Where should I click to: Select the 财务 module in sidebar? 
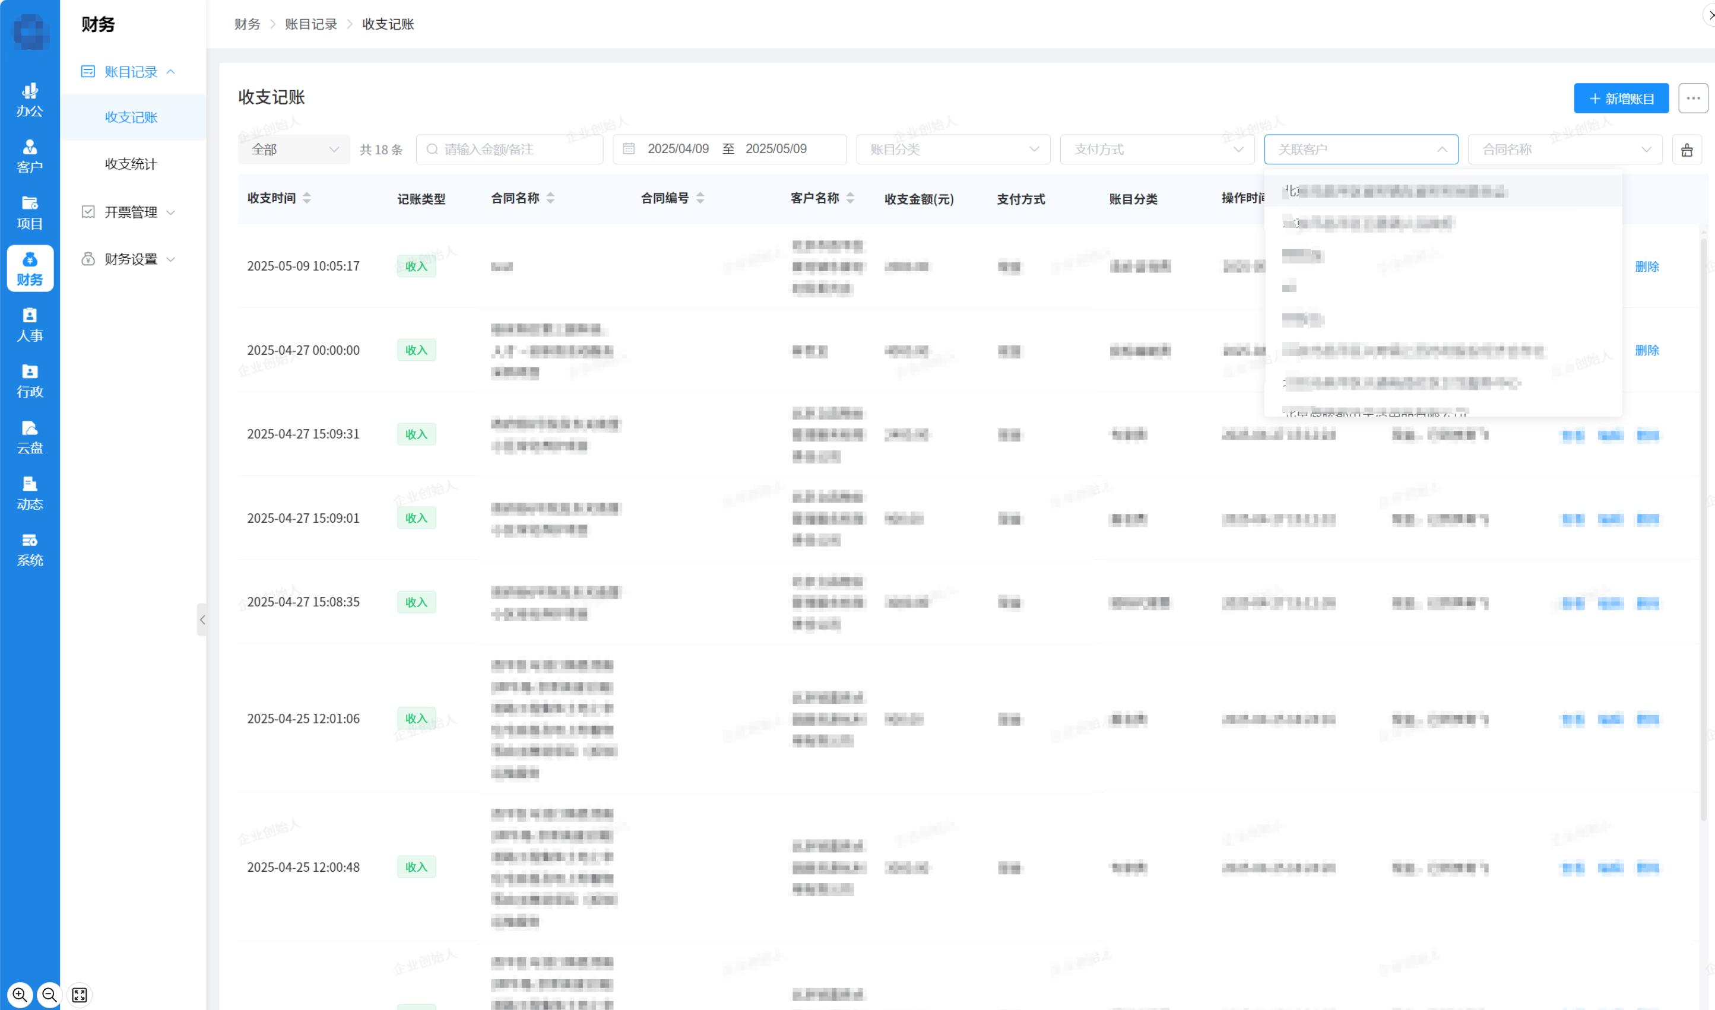tap(30, 269)
